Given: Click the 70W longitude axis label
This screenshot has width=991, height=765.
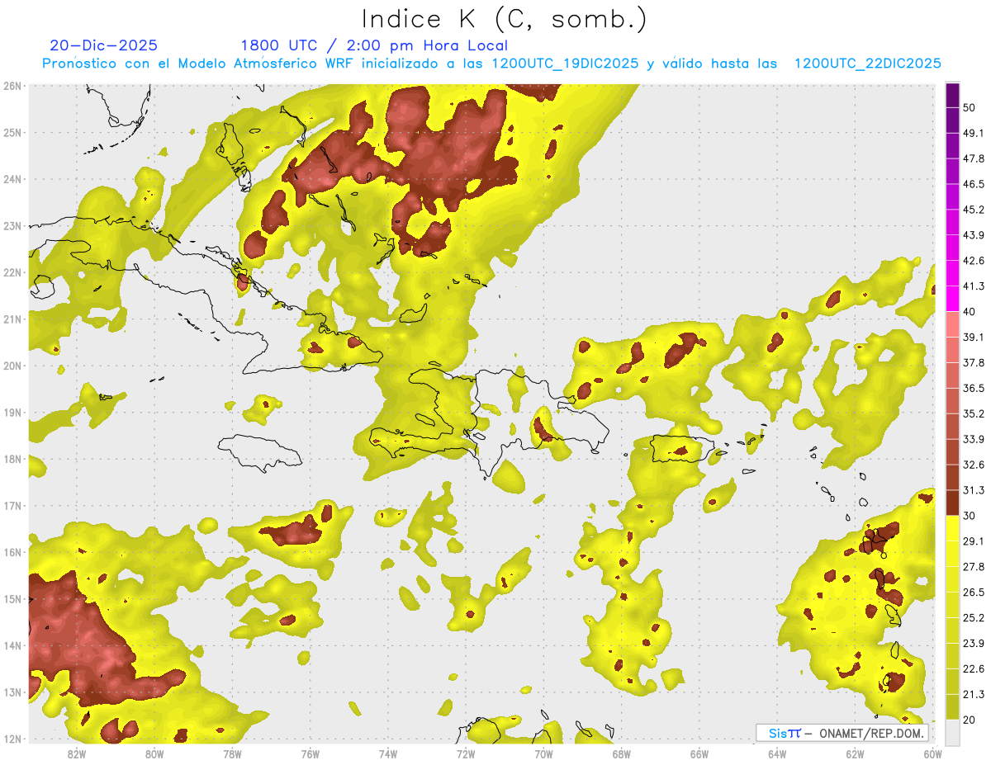Looking at the screenshot, I should click(x=543, y=754).
